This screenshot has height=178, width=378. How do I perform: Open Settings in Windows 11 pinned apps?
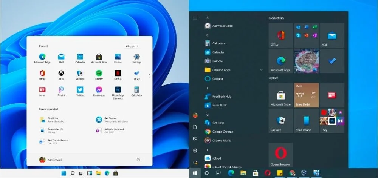click(137, 58)
